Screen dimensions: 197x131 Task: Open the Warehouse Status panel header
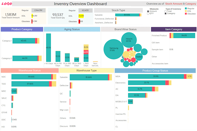coord(30,71)
